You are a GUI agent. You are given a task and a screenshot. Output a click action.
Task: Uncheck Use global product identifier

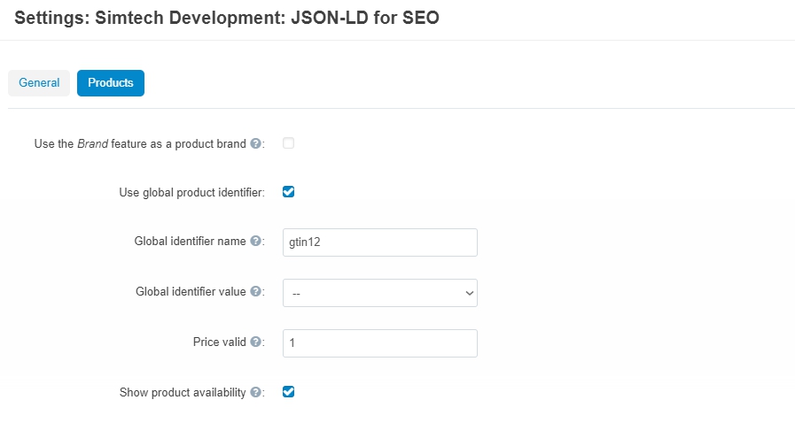point(289,192)
